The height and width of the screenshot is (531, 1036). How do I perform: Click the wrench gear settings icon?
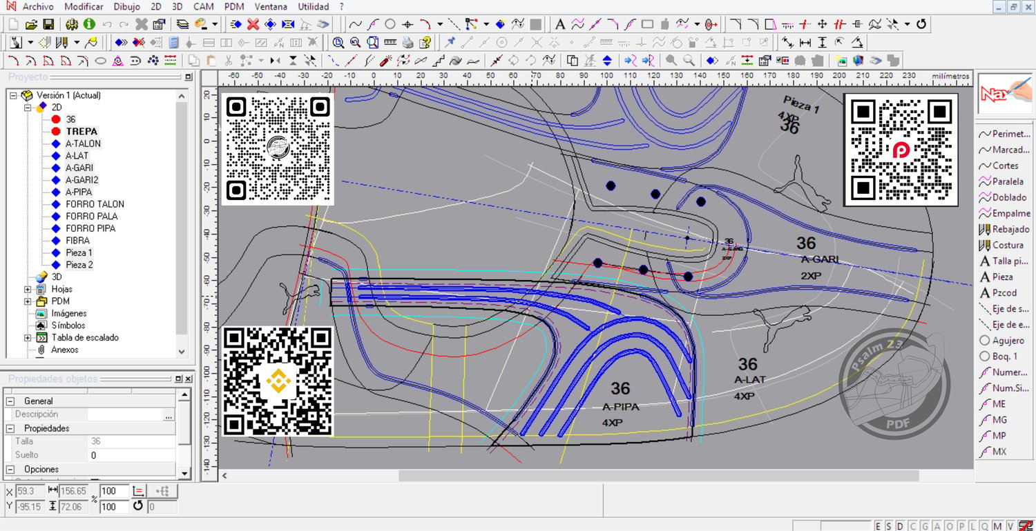click(x=72, y=24)
